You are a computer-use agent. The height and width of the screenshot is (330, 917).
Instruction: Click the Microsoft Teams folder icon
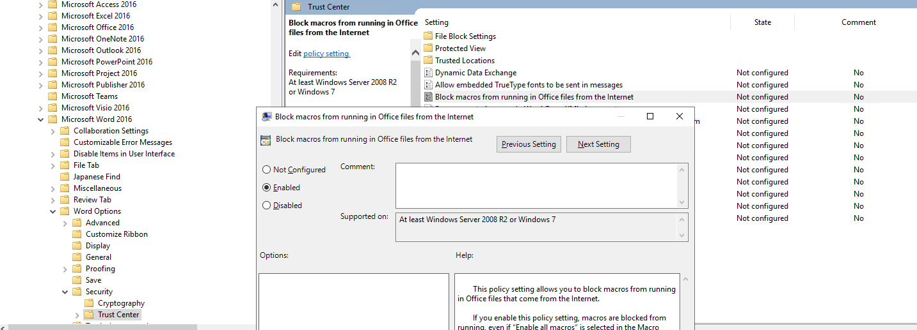(x=52, y=96)
